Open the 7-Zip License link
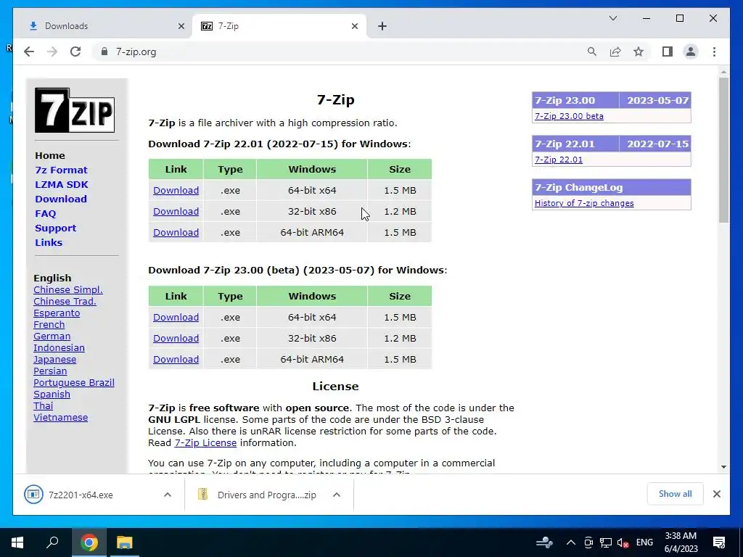The height and width of the screenshot is (557, 743). point(205,443)
